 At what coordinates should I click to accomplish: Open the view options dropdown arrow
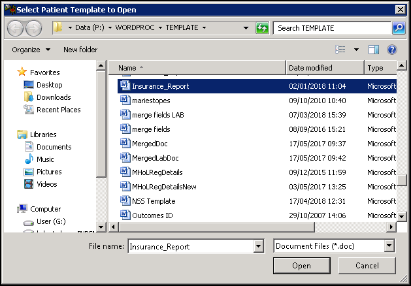coord(356,50)
